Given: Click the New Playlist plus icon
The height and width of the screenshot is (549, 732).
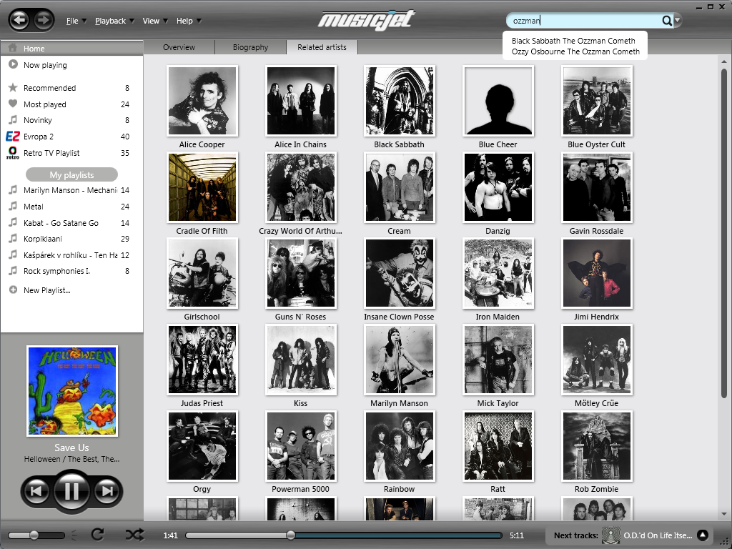Looking at the screenshot, I should pyautogui.click(x=13, y=290).
